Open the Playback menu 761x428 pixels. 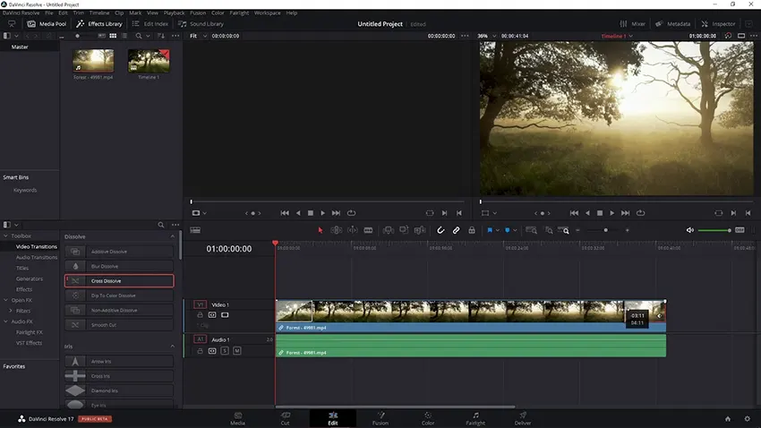[x=174, y=13]
